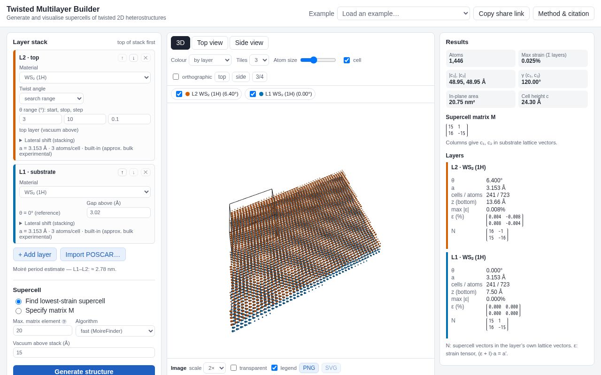Move L1 substrate layer down arrow
Viewport: 601px width, 375px height.
pos(134,172)
